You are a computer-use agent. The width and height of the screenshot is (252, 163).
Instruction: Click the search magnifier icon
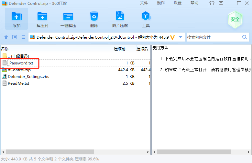coord(245,37)
